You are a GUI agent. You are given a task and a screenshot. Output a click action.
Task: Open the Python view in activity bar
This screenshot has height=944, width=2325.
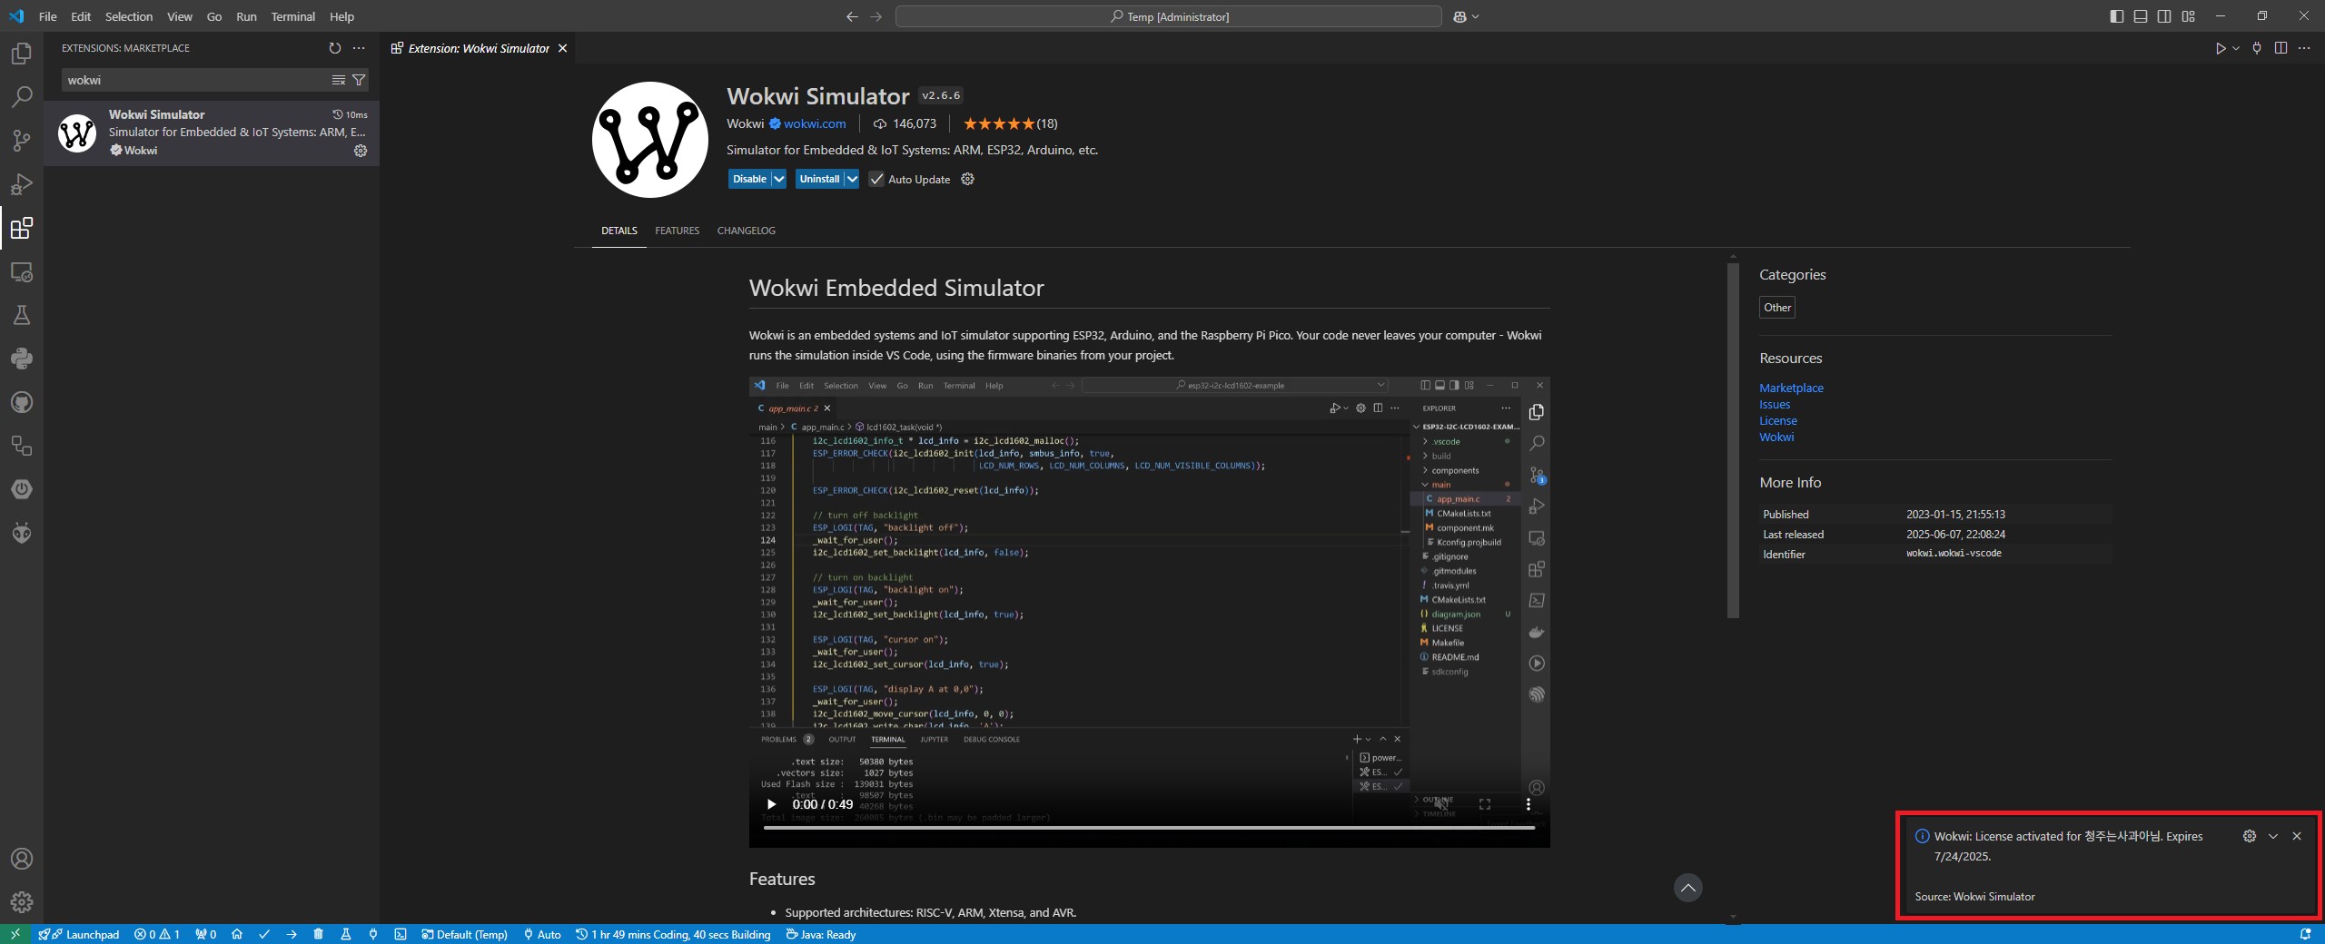point(22,359)
